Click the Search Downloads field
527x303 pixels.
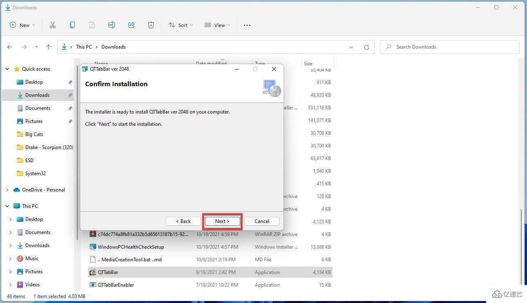pos(449,47)
